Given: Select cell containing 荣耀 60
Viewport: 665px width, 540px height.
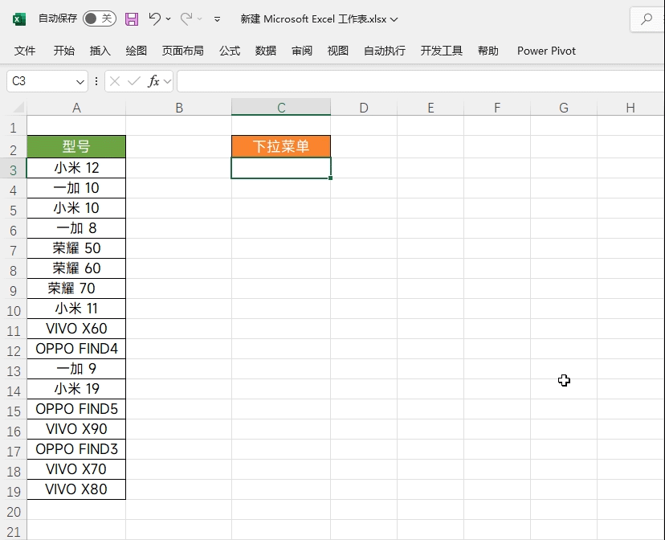Looking at the screenshot, I should (76, 268).
